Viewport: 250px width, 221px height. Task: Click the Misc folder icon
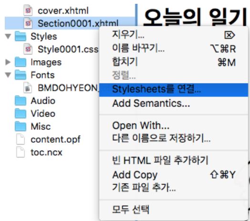(x=21, y=126)
